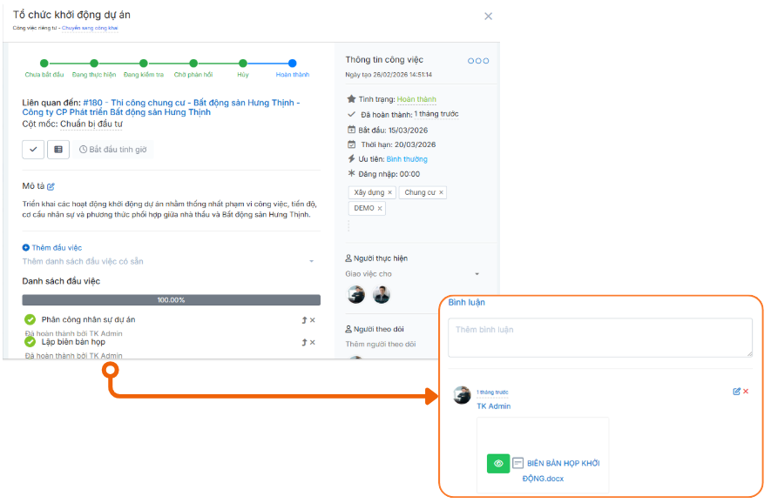771x503 pixels.
Task: Focus the Thêm bình luận comment box
Action: (x=600, y=338)
